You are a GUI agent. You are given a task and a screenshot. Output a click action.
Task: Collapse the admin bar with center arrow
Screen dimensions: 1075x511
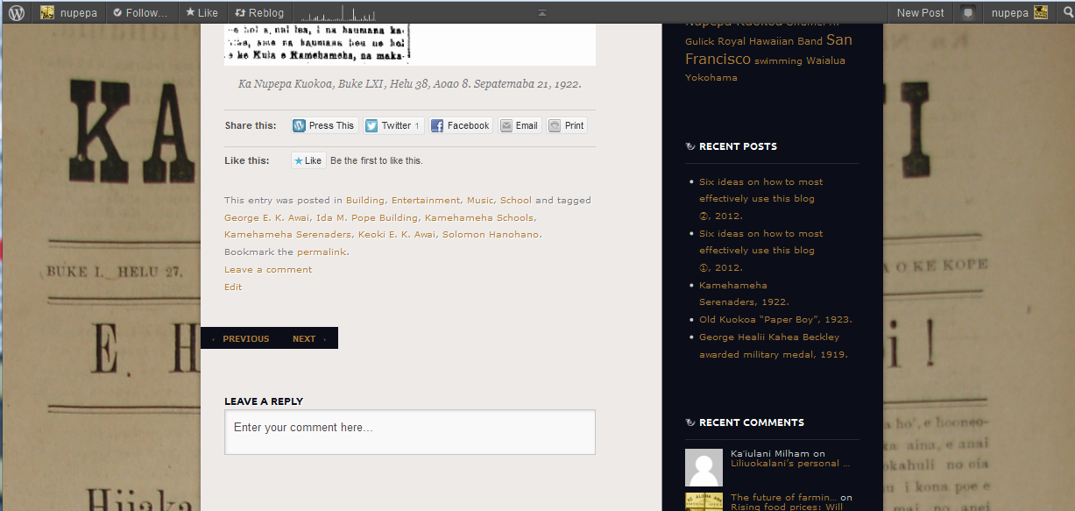(542, 12)
